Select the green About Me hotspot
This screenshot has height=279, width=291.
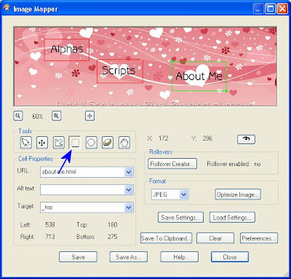pyautogui.click(x=199, y=76)
